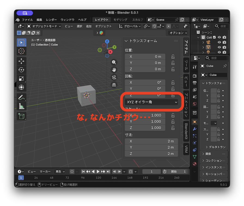Open the playback dropdown in timeline
Viewport: 244px width, 206px height.
pos(60,172)
